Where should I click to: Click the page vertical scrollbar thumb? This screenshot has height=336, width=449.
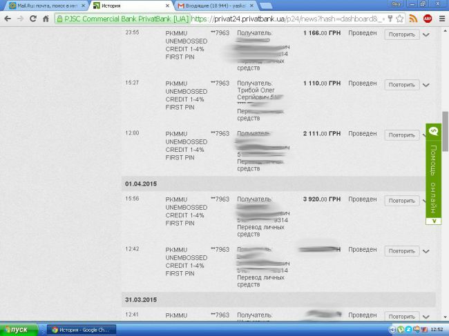[x=445, y=131]
